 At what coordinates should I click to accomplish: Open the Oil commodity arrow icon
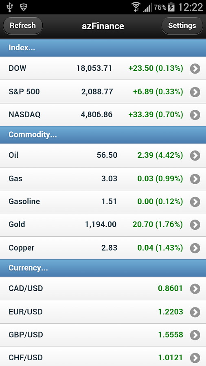point(195,155)
